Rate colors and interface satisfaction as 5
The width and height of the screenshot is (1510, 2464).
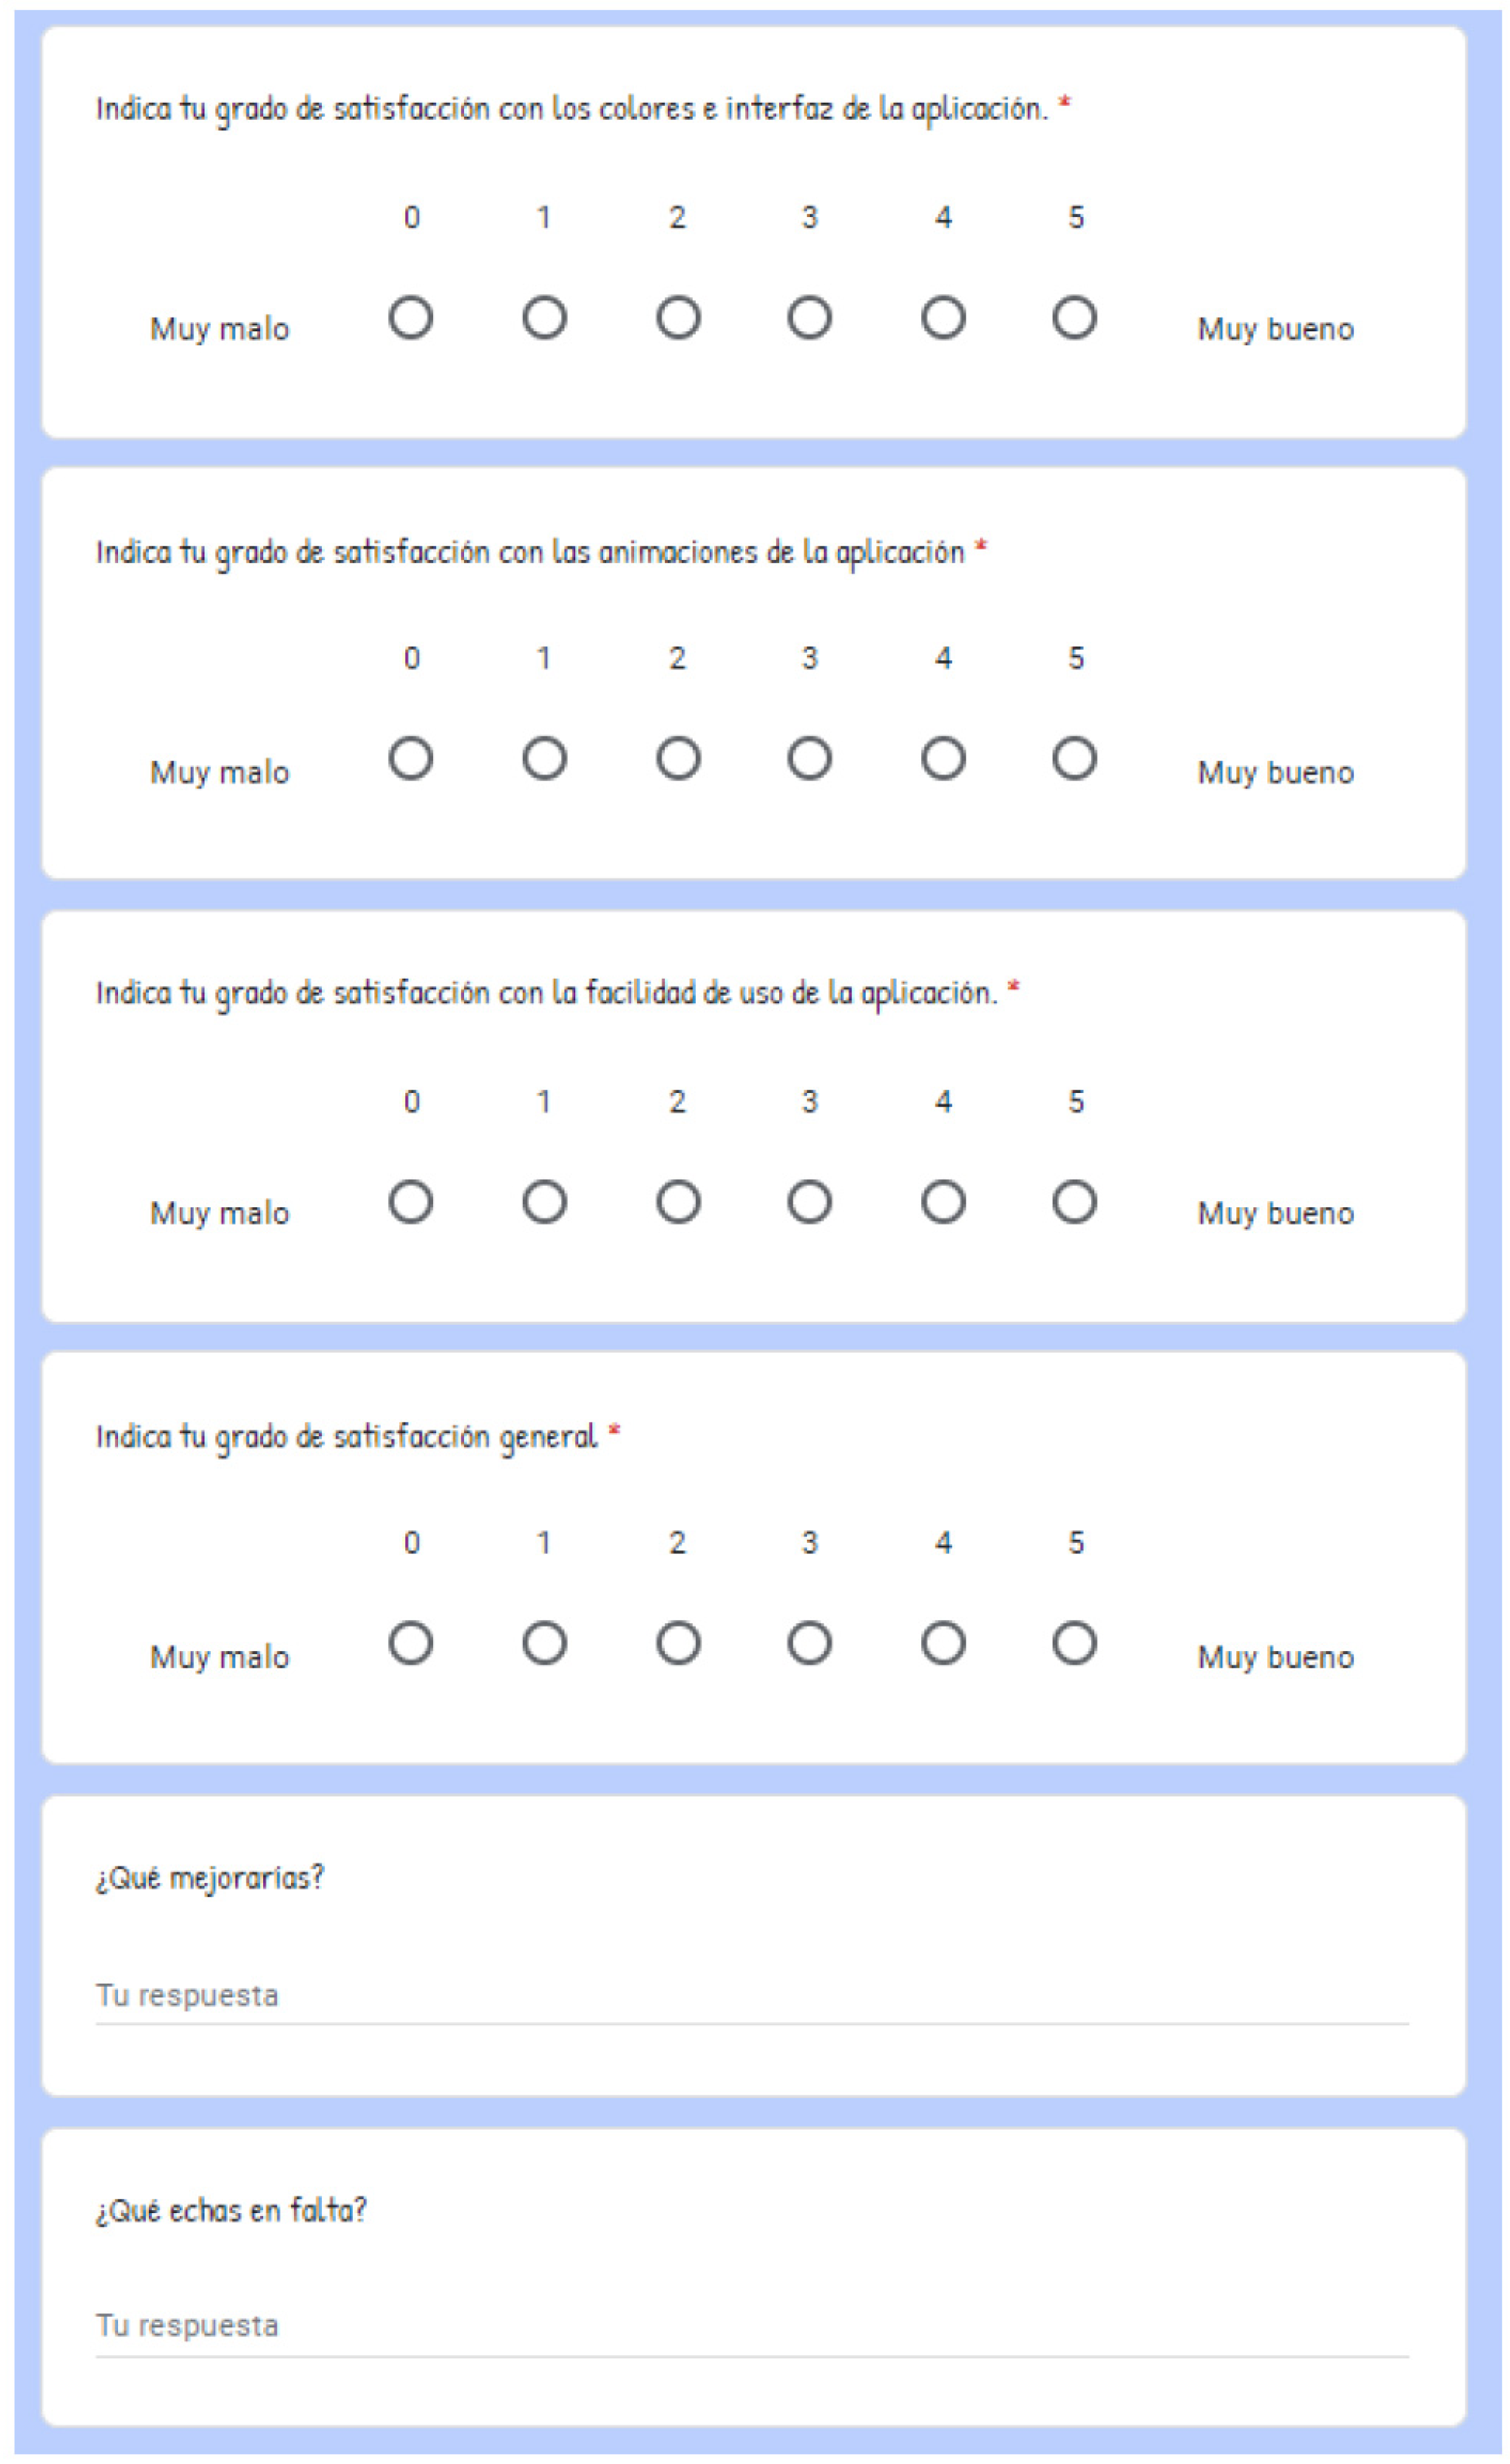pyautogui.click(x=1074, y=318)
